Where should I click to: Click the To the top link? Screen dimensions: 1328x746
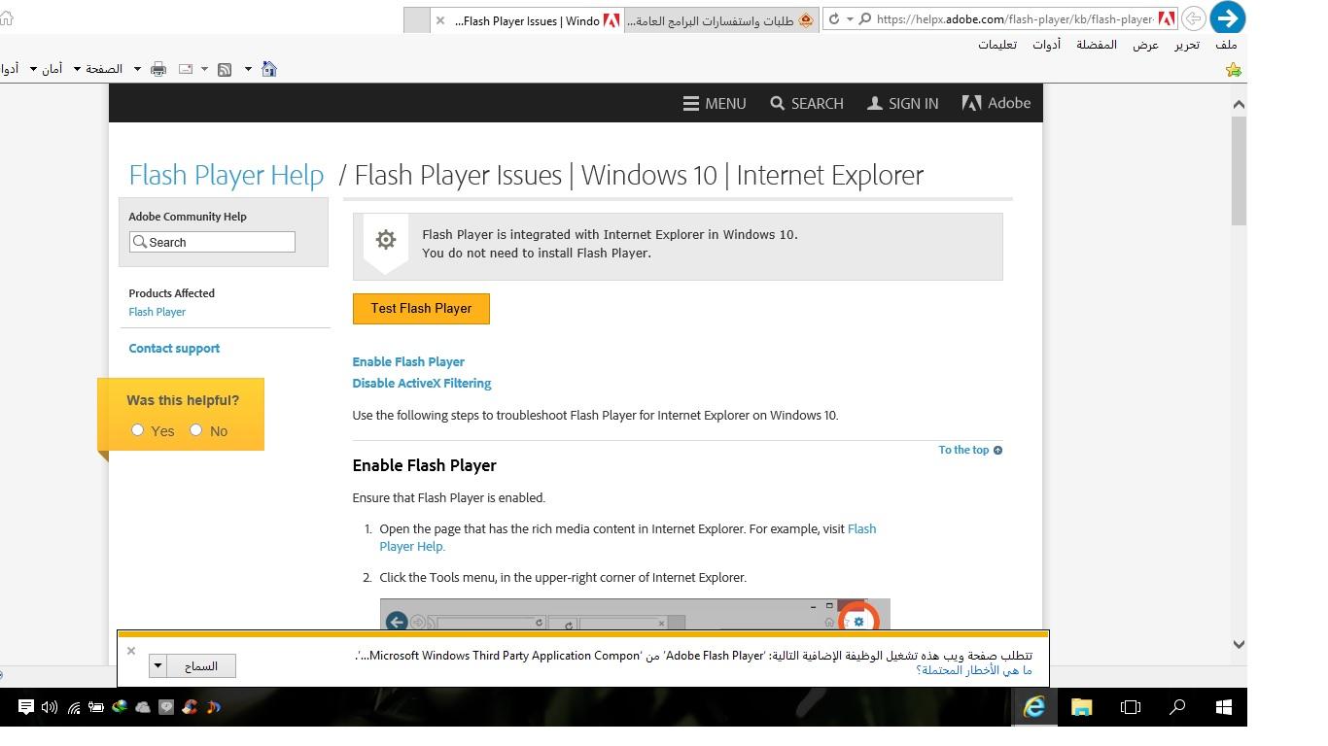coord(970,450)
